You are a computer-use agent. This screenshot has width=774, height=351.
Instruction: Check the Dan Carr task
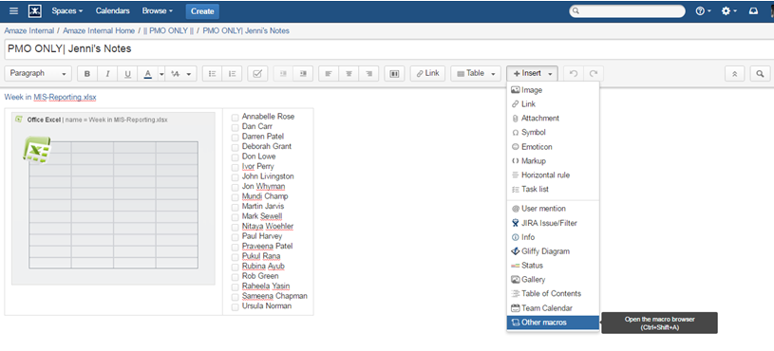click(235, 127)
